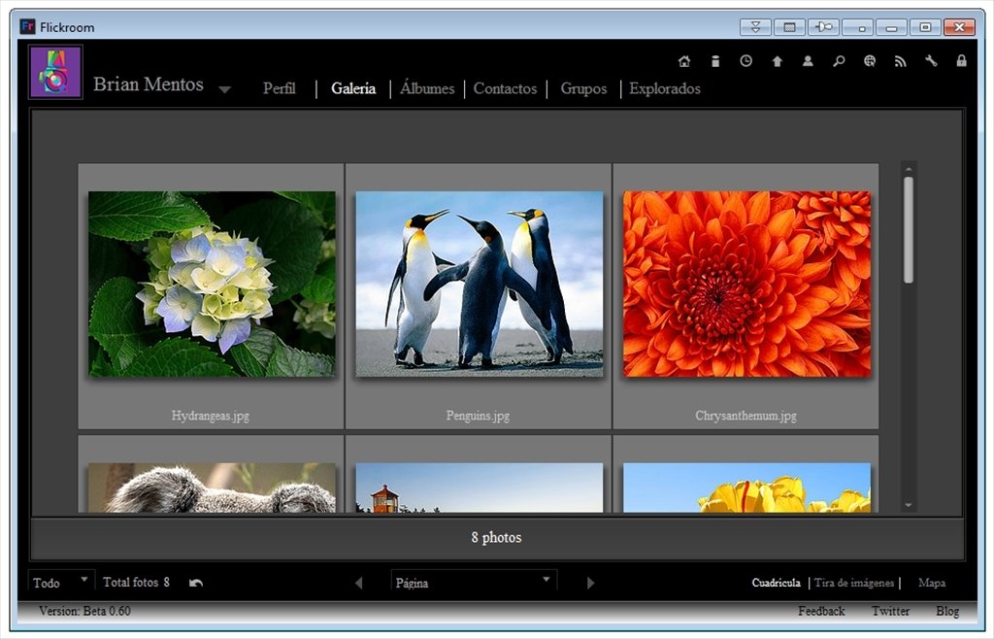Image resolution: width=994 pixels, height=639 pixels.
Task: Select the lighthouse photo thumbnail
Action: click(480, 488)
